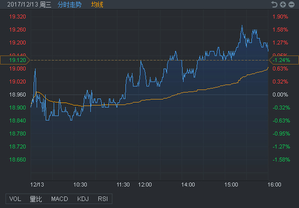The image size is (299, 208).
Task: Click the 18.840 price axis label
Action: [x=17, y=121]
